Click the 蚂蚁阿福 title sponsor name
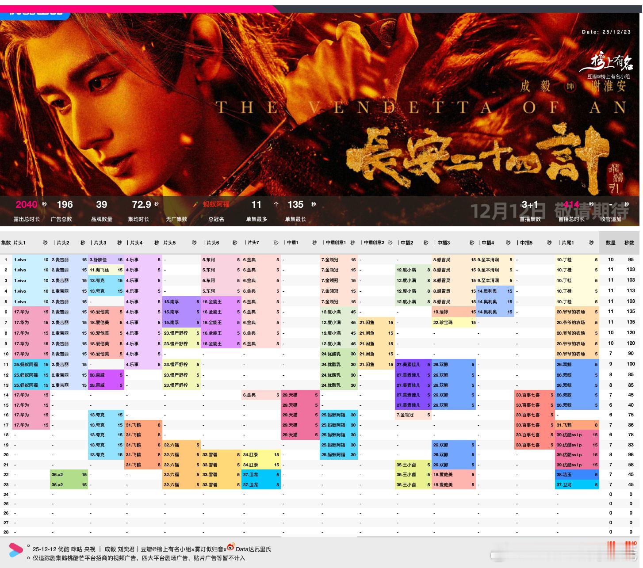This screenshot has width=643, height=568. tap(216, 204)
